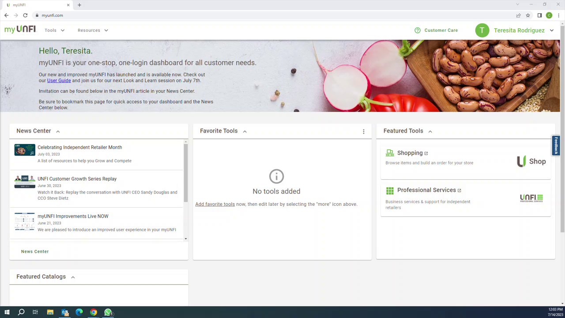
Task: Open Favorite Tools more options icon
Action: [x=364, y=132]
